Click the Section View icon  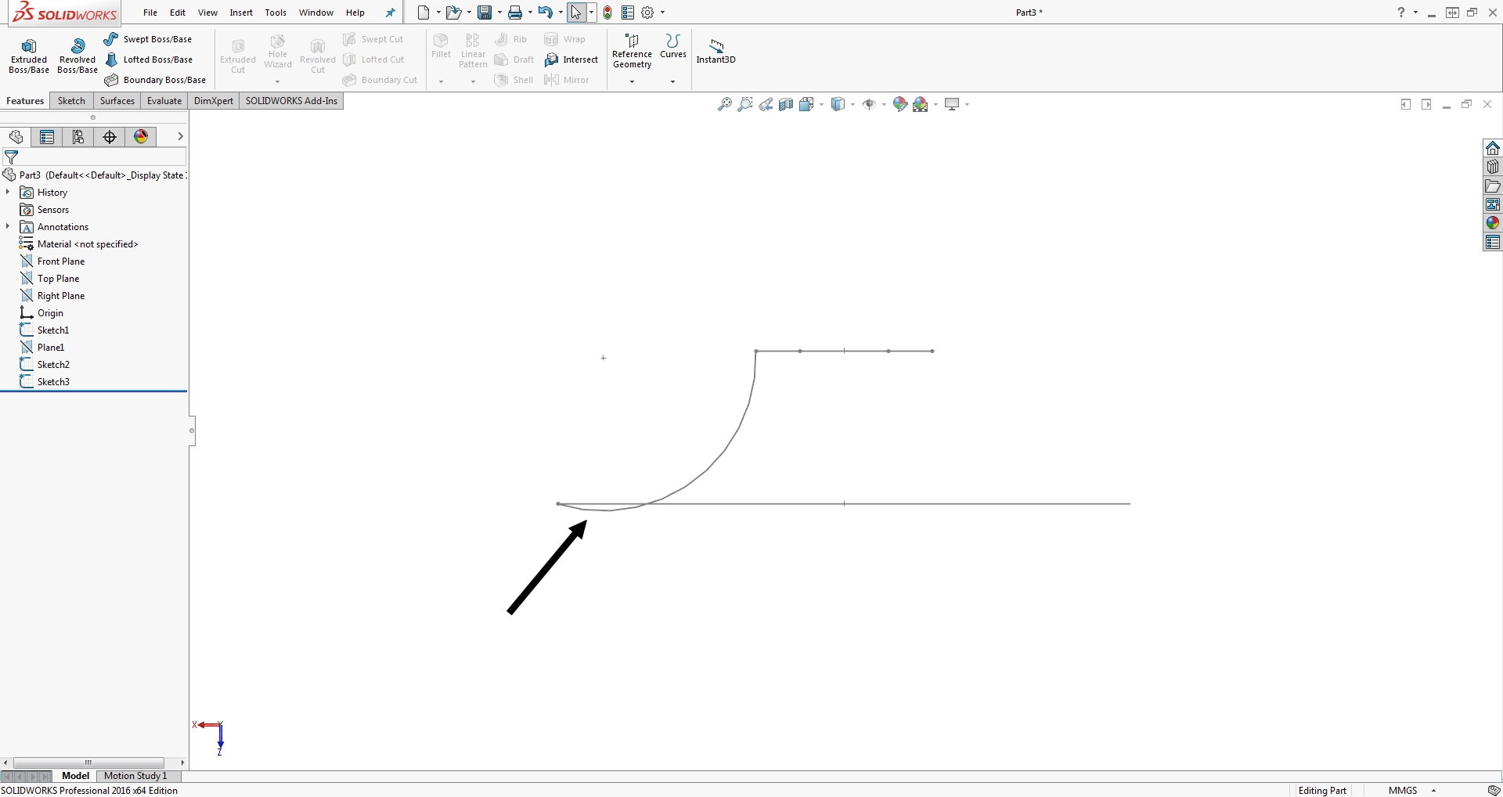[x=786, y=104]
